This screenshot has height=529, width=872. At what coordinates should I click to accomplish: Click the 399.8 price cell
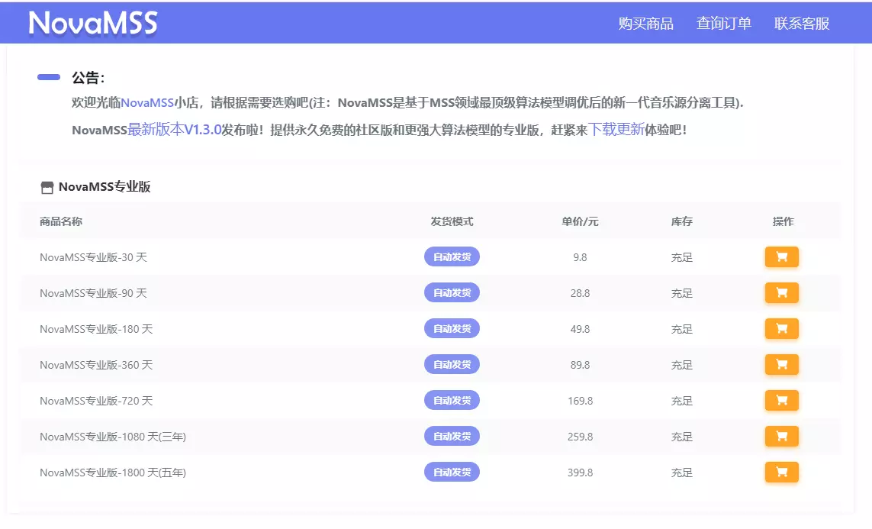pos(580,473)
